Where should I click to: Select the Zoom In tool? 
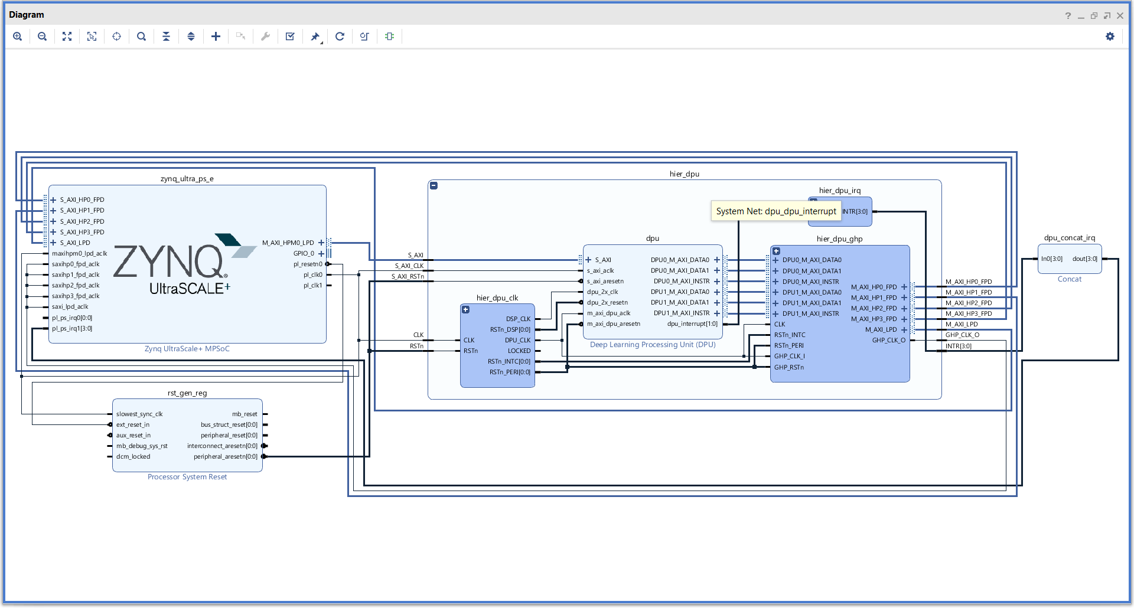pos(18,36)
